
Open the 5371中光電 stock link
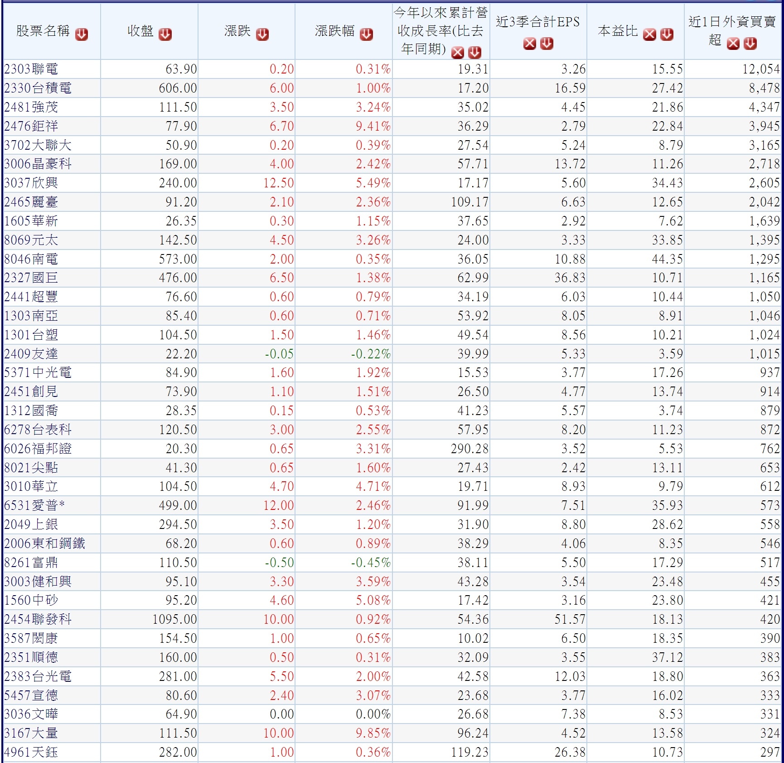coord(38,372)
